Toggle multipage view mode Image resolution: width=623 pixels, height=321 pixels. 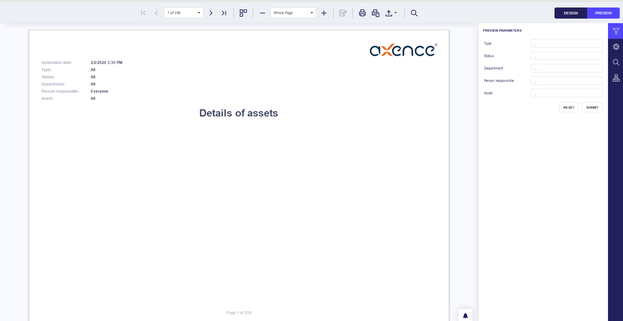click(x=243, y=13)
